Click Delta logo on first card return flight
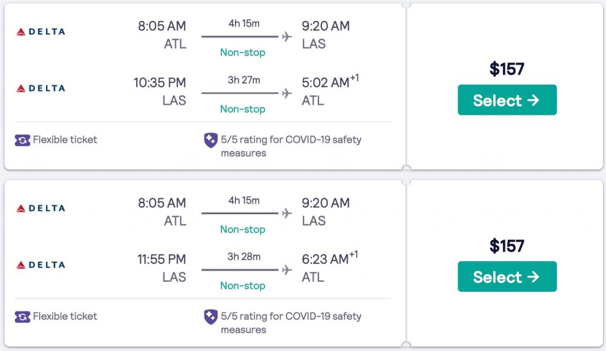This screenshot has height=351, width=606. pos(40,88)
